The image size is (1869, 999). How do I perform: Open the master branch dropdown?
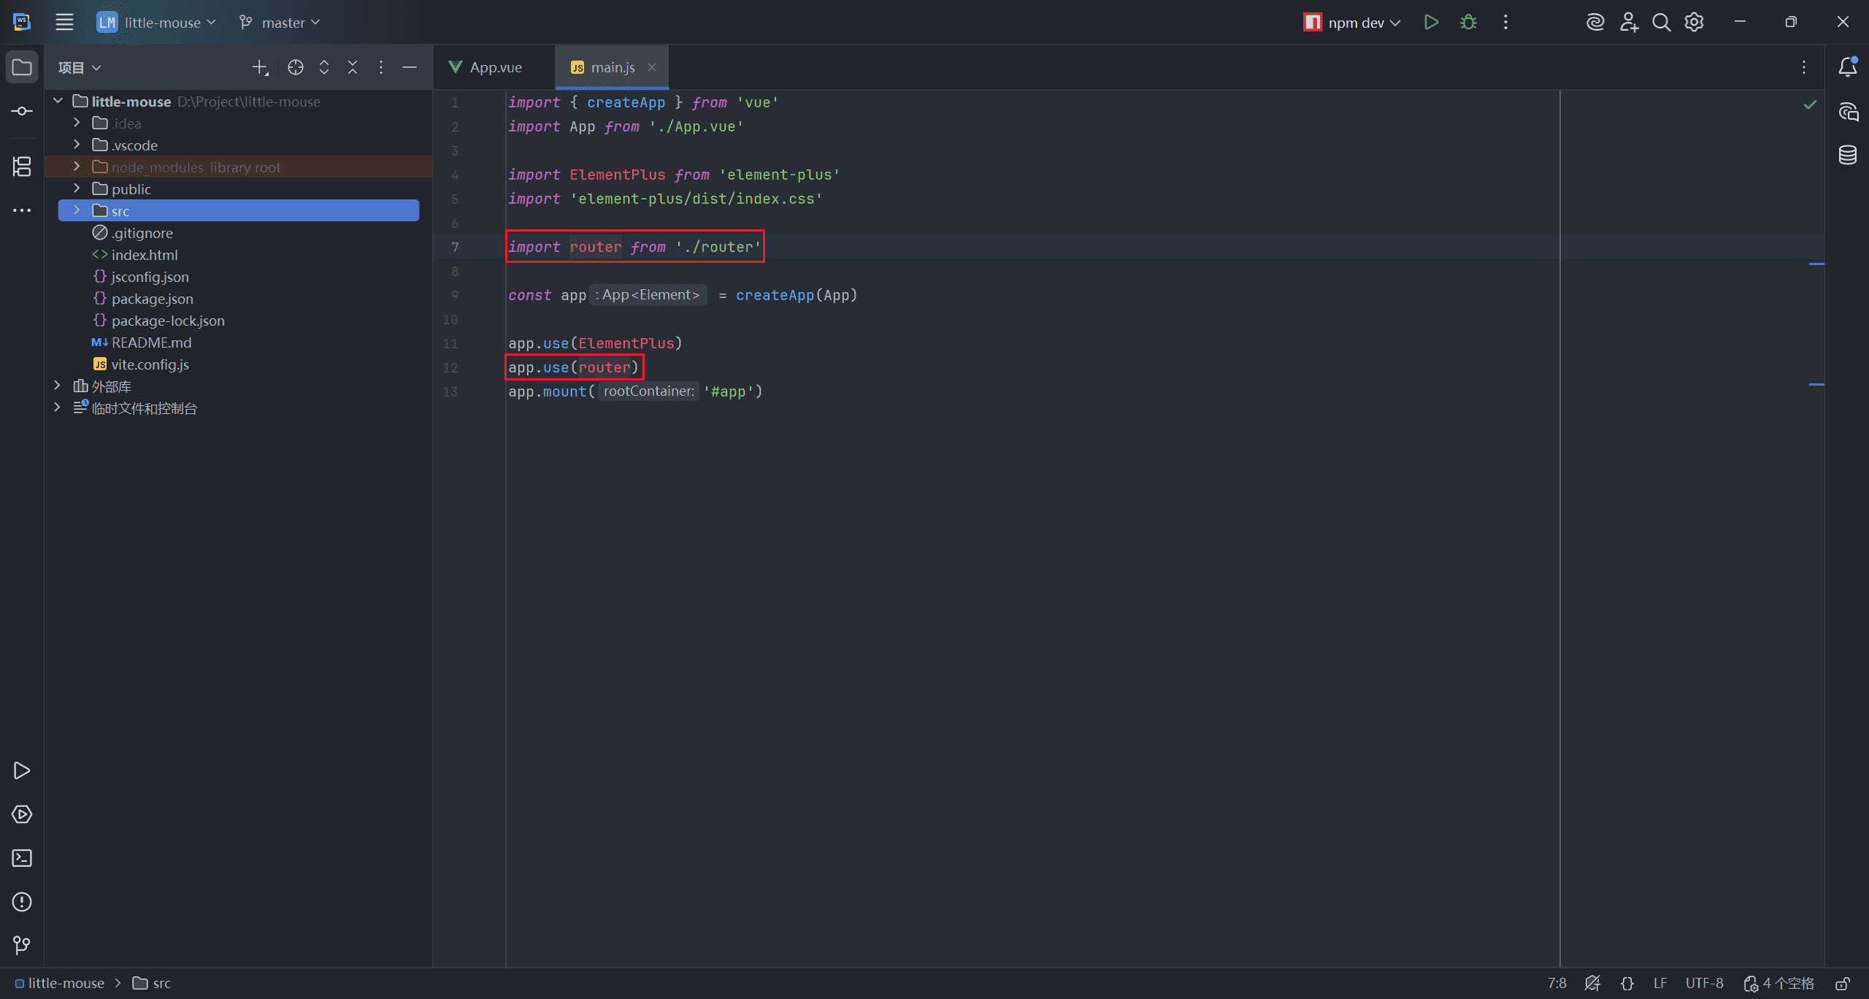(280, 23)
